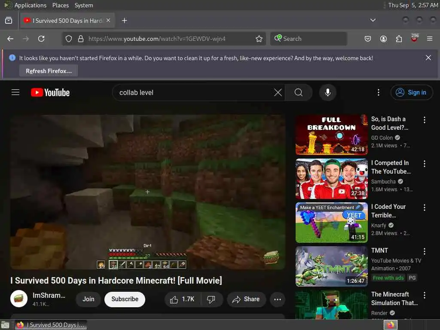The image size is (440, 330).
Task: Open the Pocket save icon
Action: pos(368,39)
